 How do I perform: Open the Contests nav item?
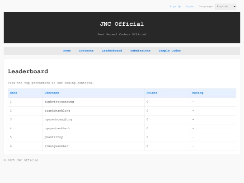tap(86, 51)
